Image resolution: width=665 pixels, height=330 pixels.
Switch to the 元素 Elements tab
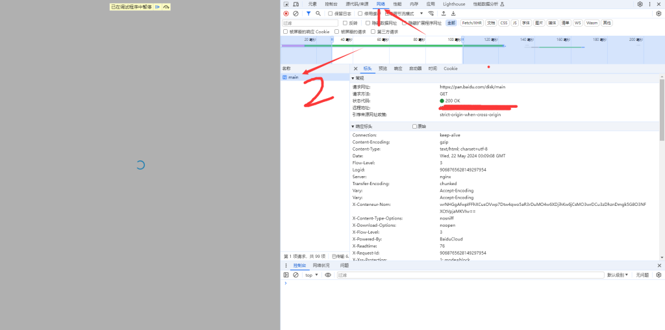tap(312, 5)
